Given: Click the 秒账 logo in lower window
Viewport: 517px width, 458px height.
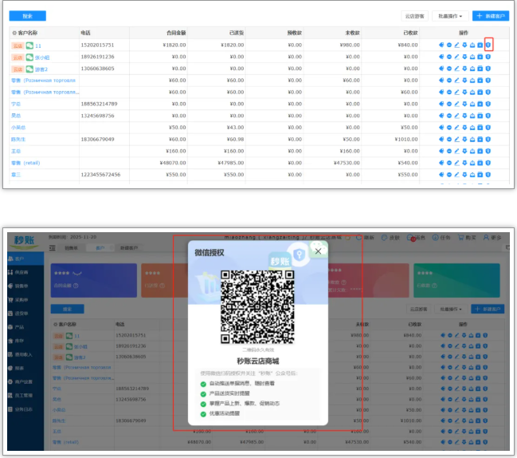Looking at the screenshot, I should coord(25,242).
